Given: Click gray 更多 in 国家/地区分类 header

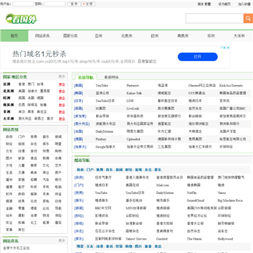Looking at the screenshot, I should 62,77.
